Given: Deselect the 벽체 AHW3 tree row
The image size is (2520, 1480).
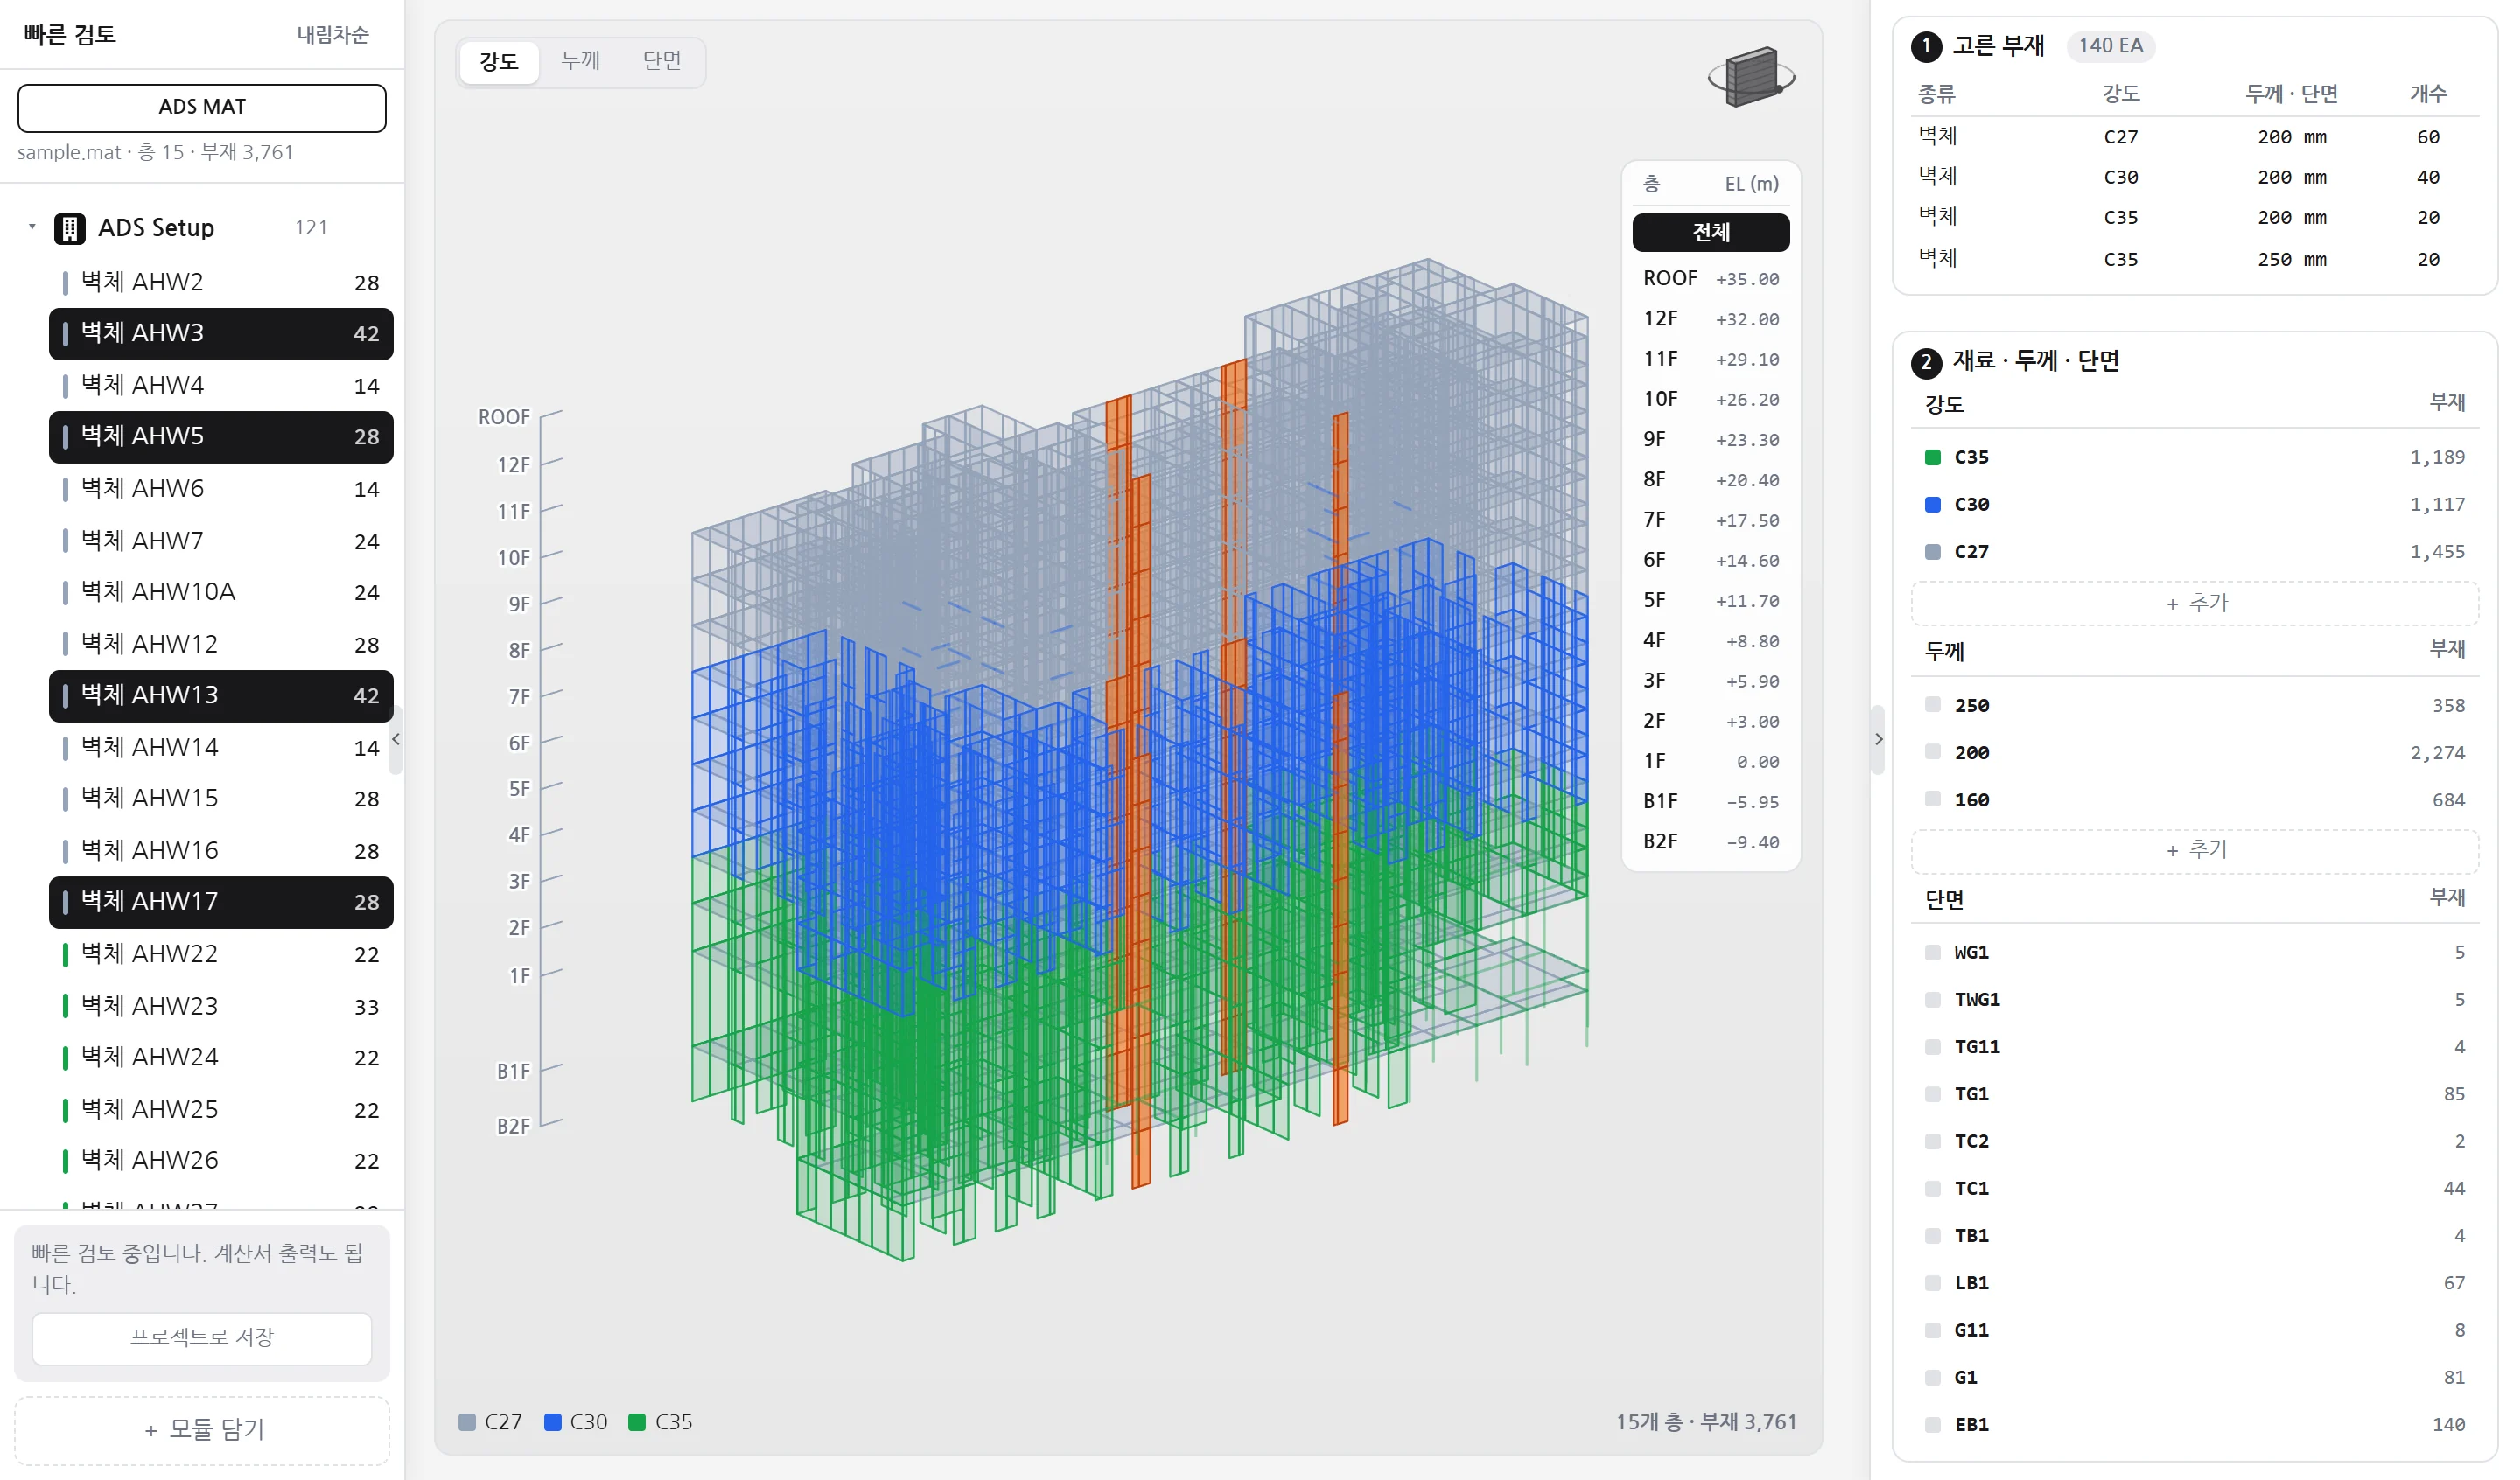Looking at the screenshot, I should [x=221, y=333].
